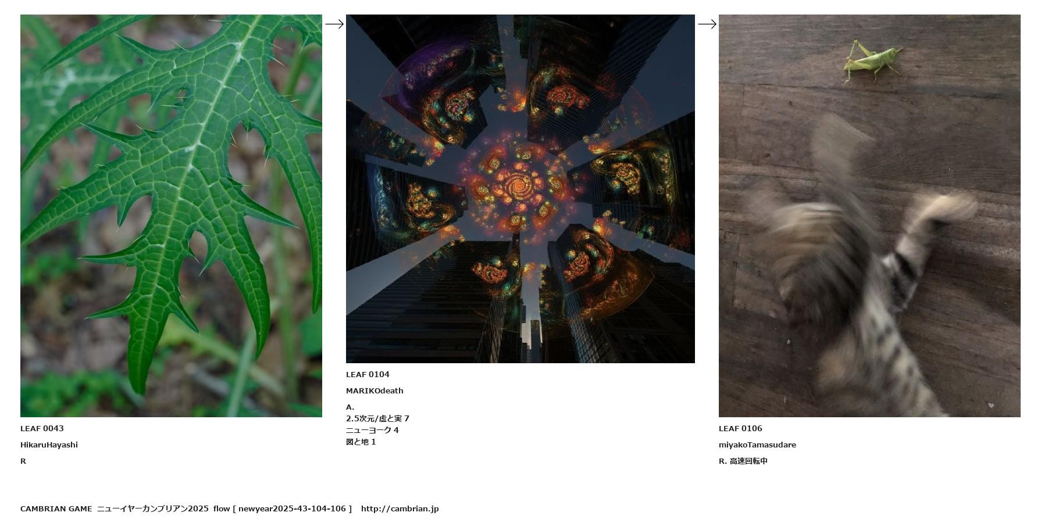This screenshot has height=523, width=1041.
Task: Click the A. caption under MARIKOdeath
Action: (350, 407)
